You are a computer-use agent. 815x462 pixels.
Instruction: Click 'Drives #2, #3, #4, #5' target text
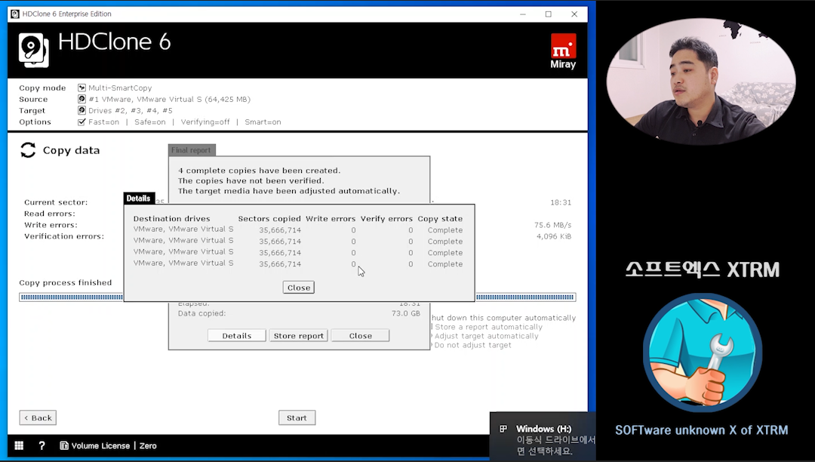click(131, 110)
